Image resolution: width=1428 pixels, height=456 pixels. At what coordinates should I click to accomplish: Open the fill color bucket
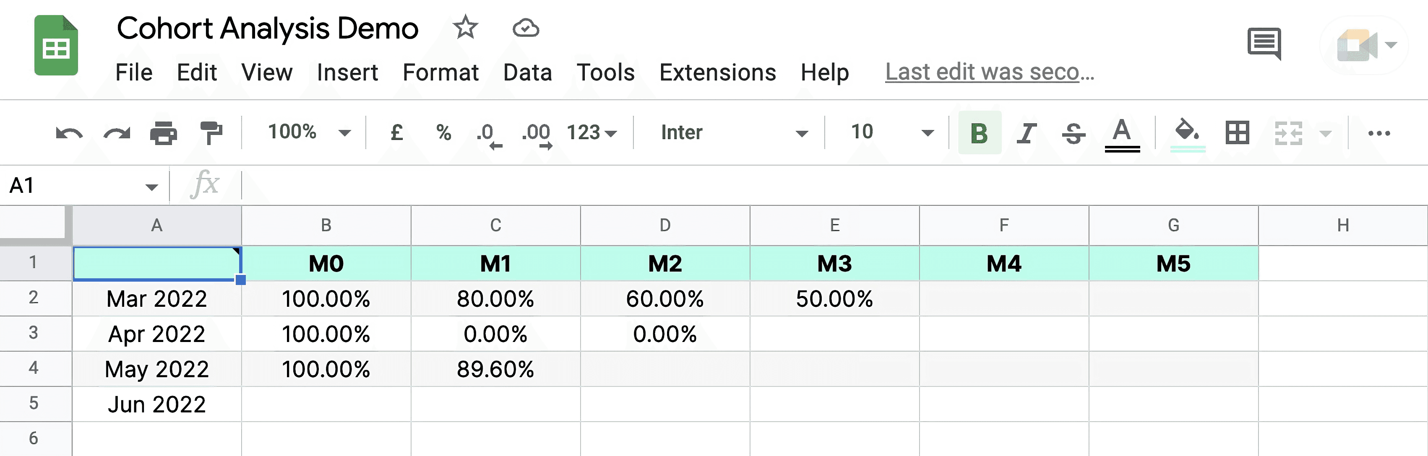pyautogui.click(x=1187, y=133)
